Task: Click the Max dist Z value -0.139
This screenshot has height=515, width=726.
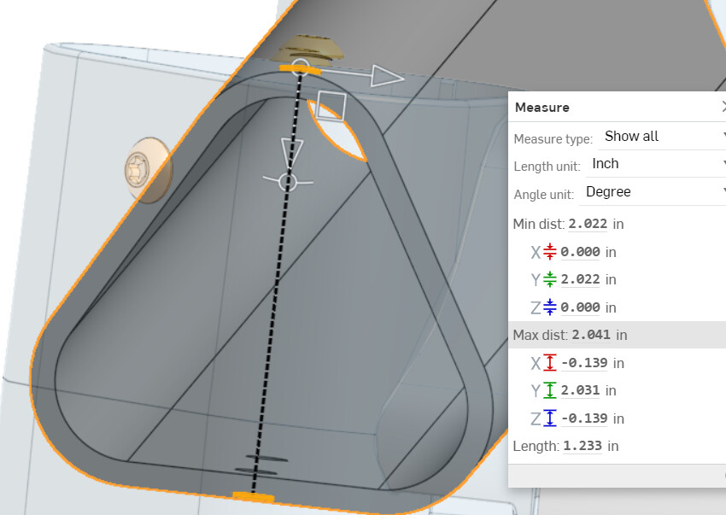Action: (x=584, y=418)
